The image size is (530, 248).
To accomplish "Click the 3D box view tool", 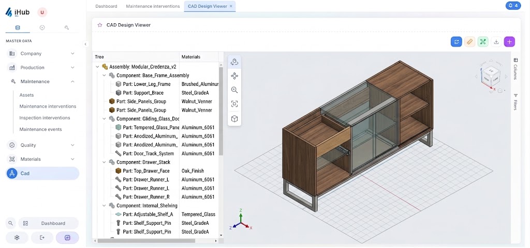I will pos(234,119).
